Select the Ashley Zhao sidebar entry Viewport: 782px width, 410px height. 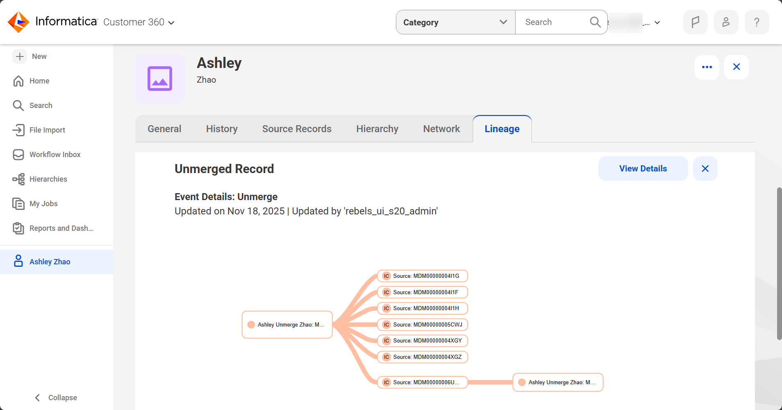tap(57, 262)
